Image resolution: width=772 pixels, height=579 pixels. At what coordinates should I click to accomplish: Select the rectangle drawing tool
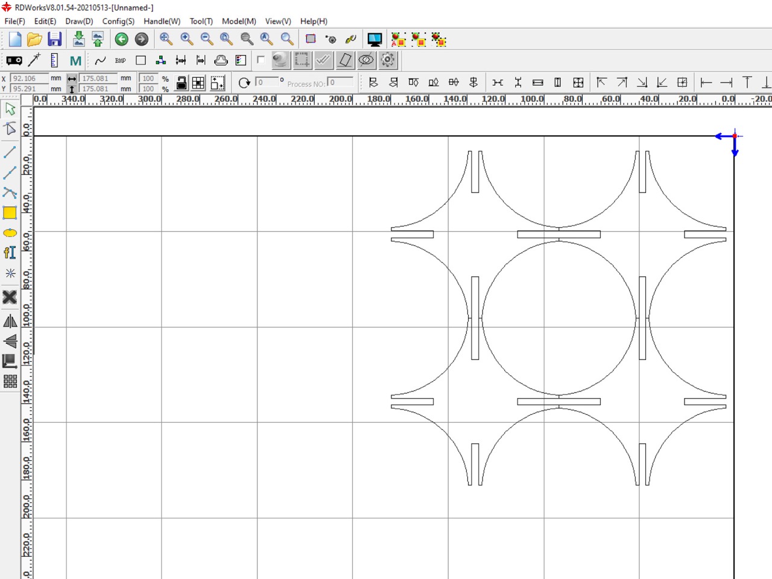[x=10, y=212]
